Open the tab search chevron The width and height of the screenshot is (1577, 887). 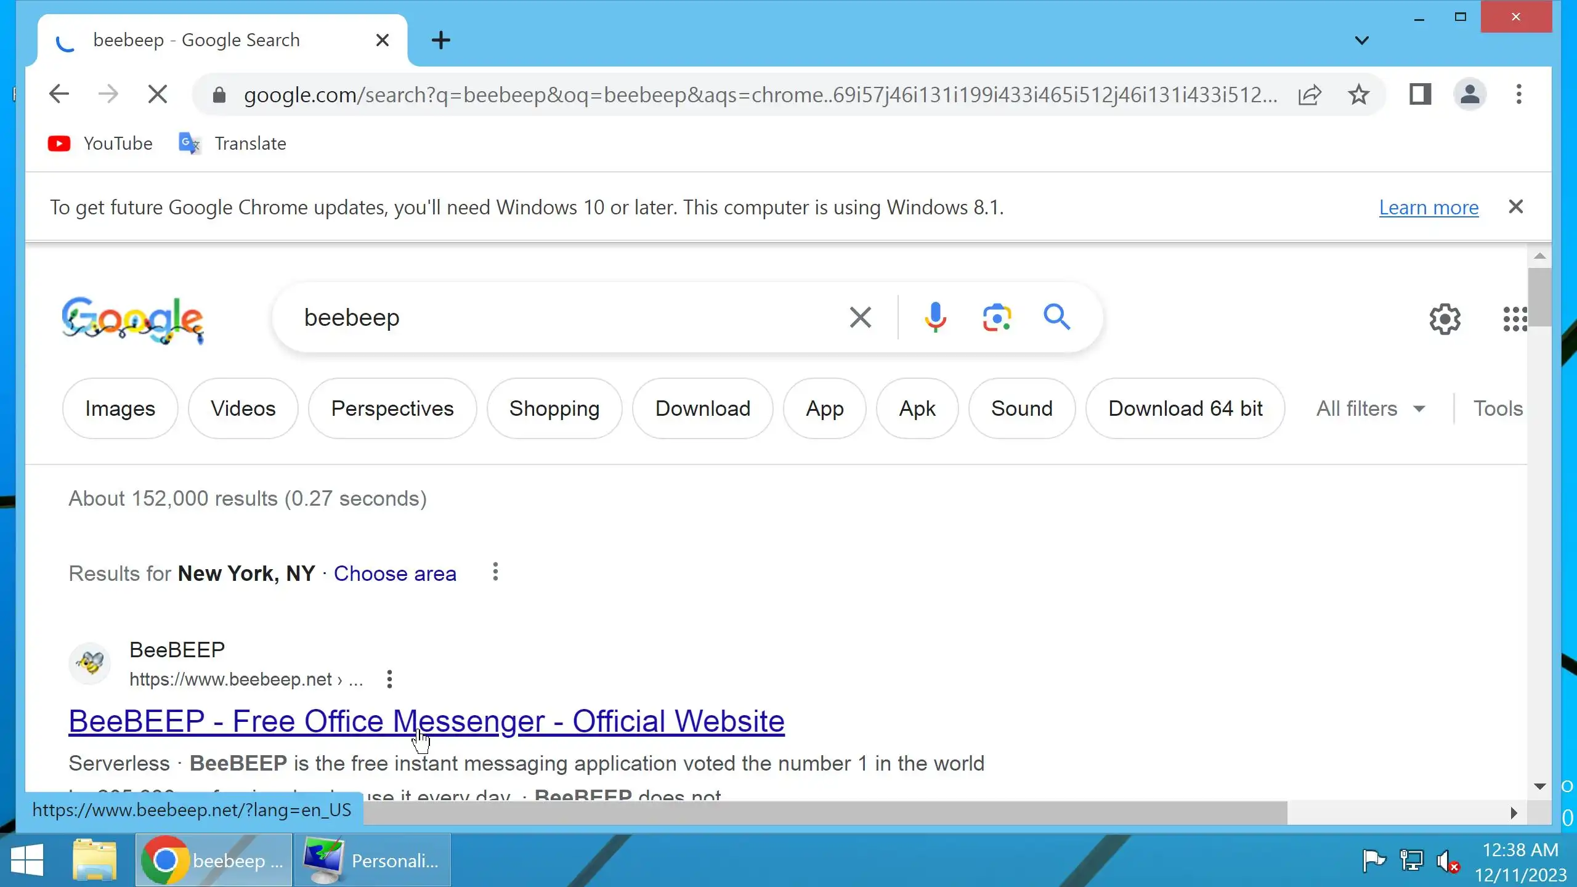click(x=1362, y=41)
